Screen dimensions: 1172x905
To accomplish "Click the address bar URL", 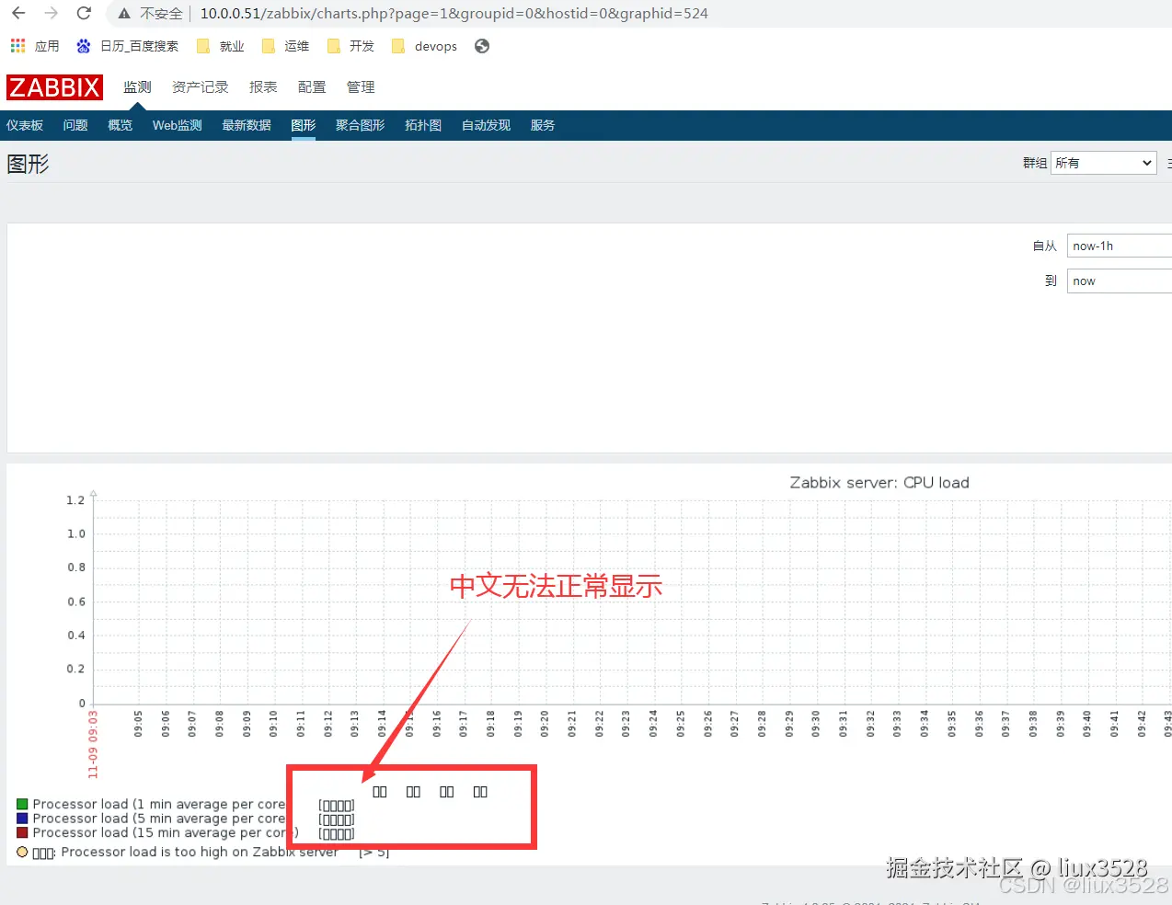I will click(454, 14).
